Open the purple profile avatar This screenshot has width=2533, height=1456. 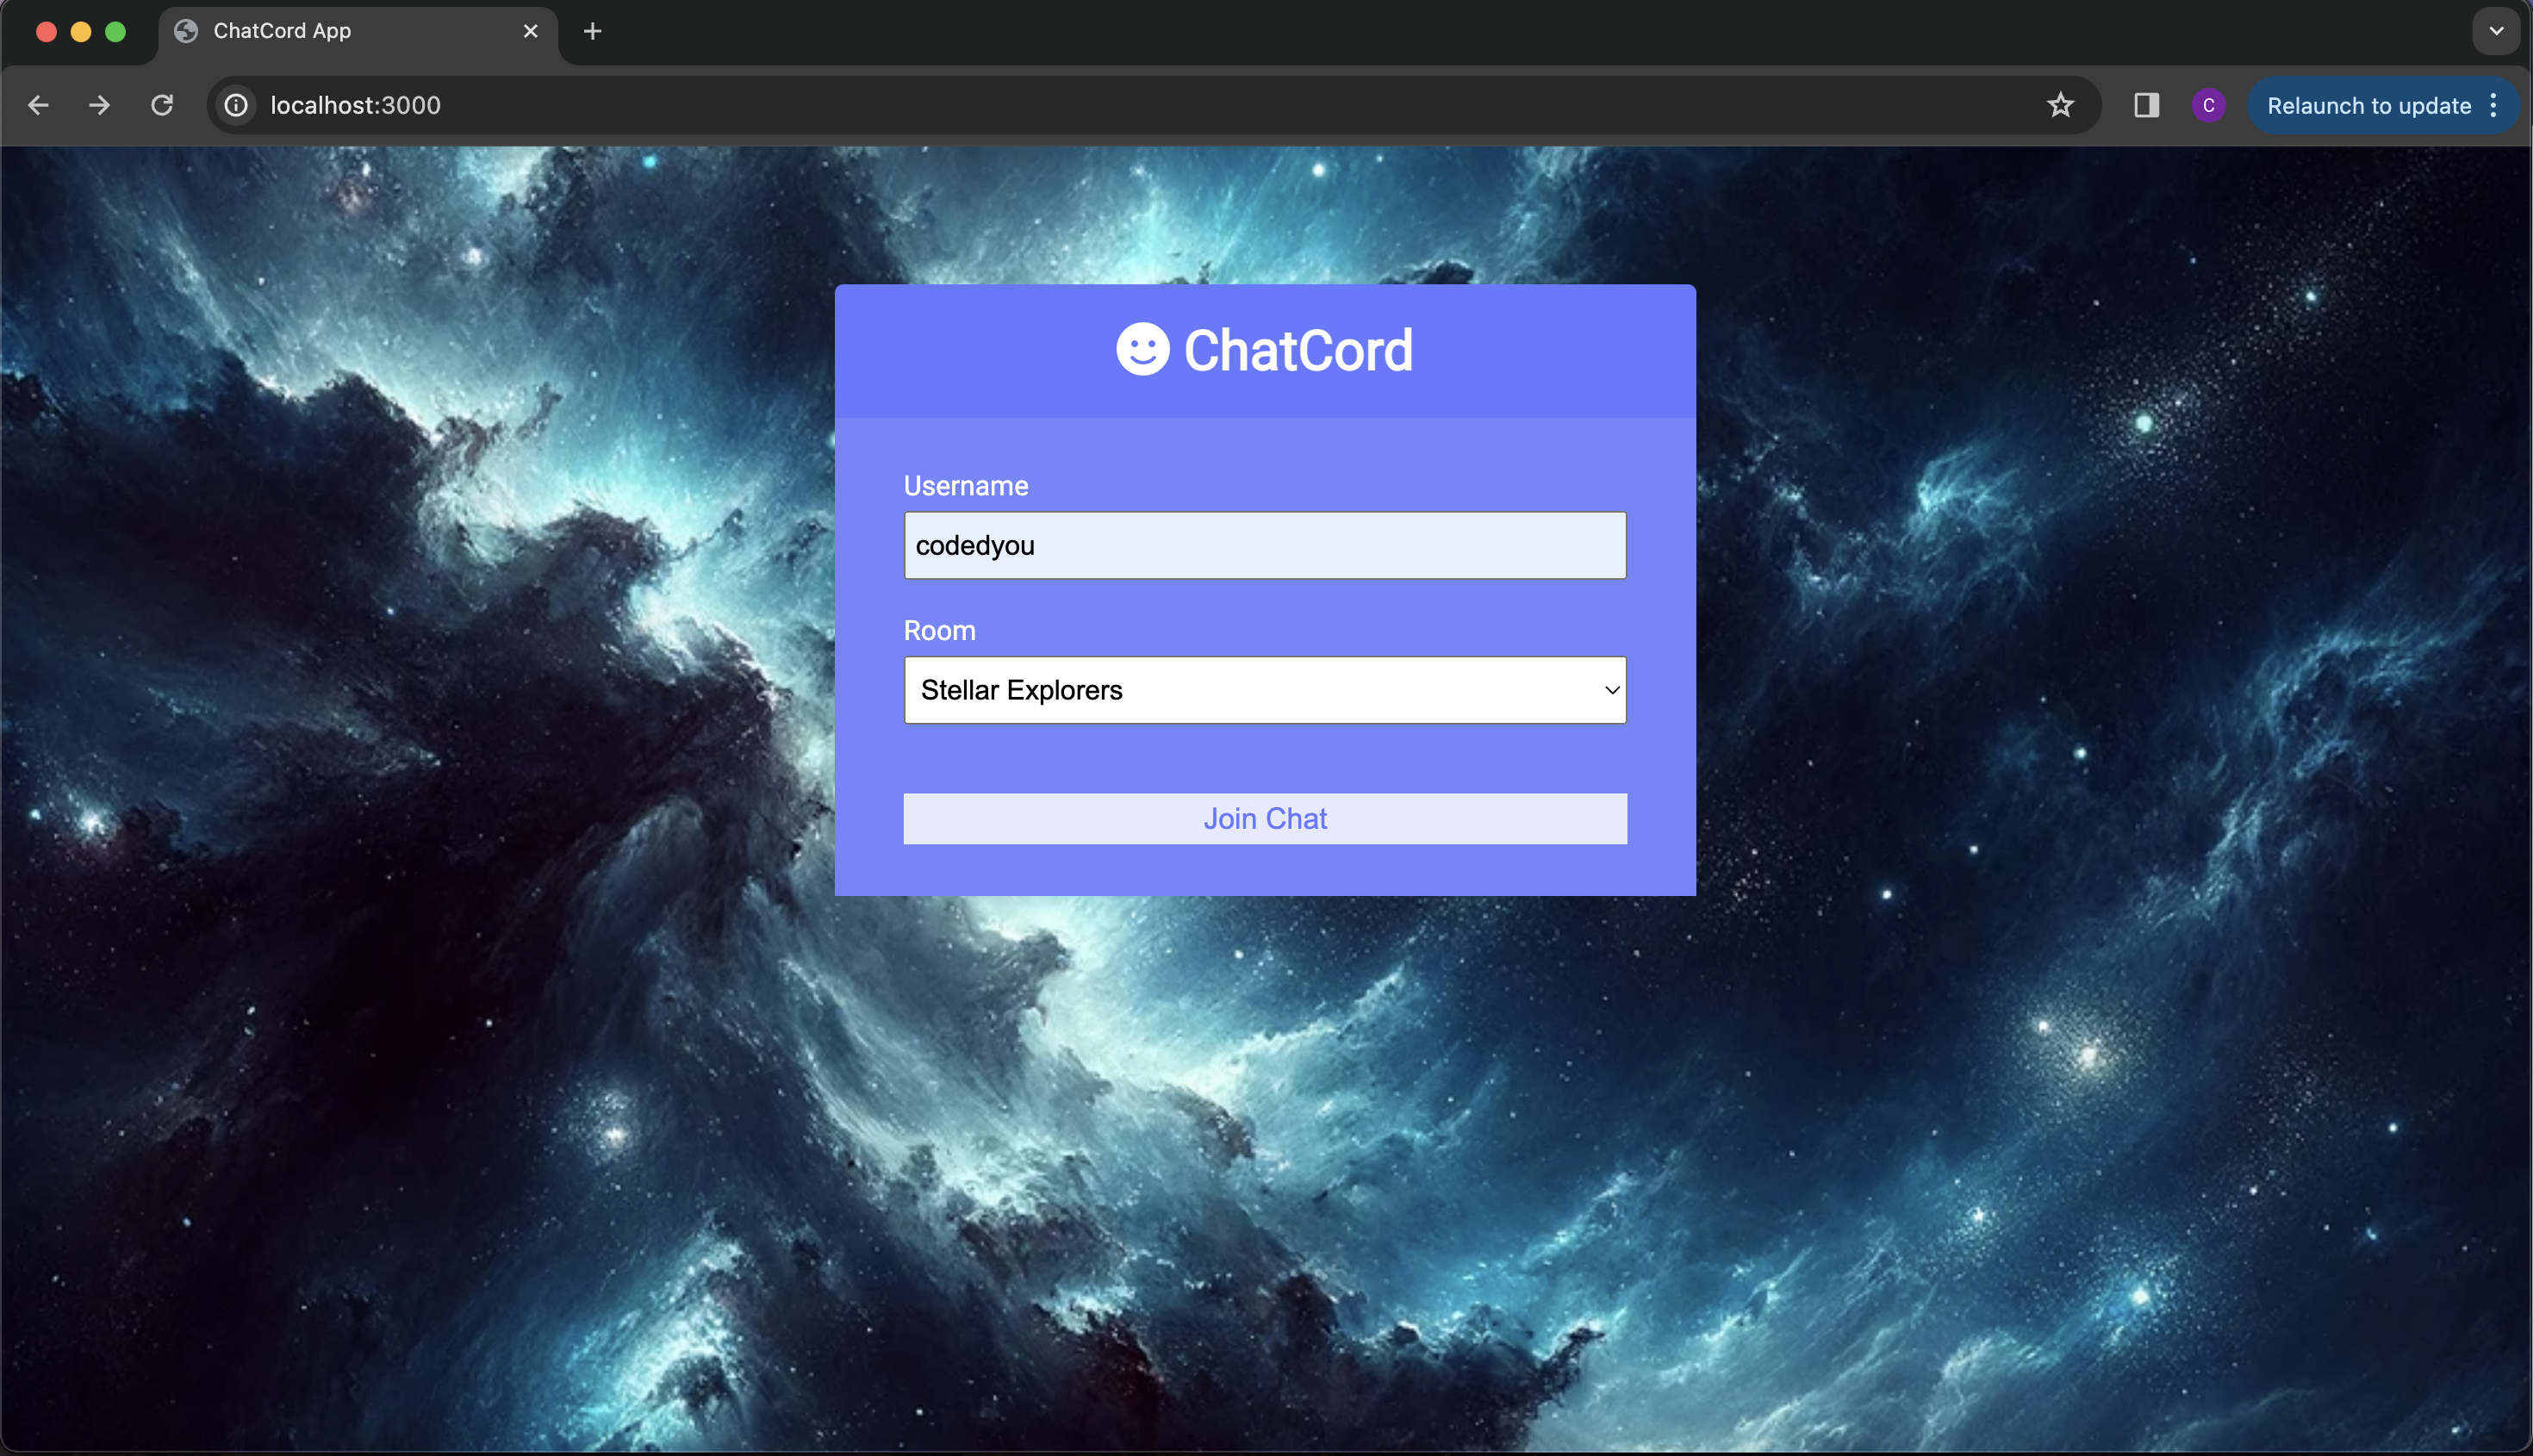pos(2208,105)
